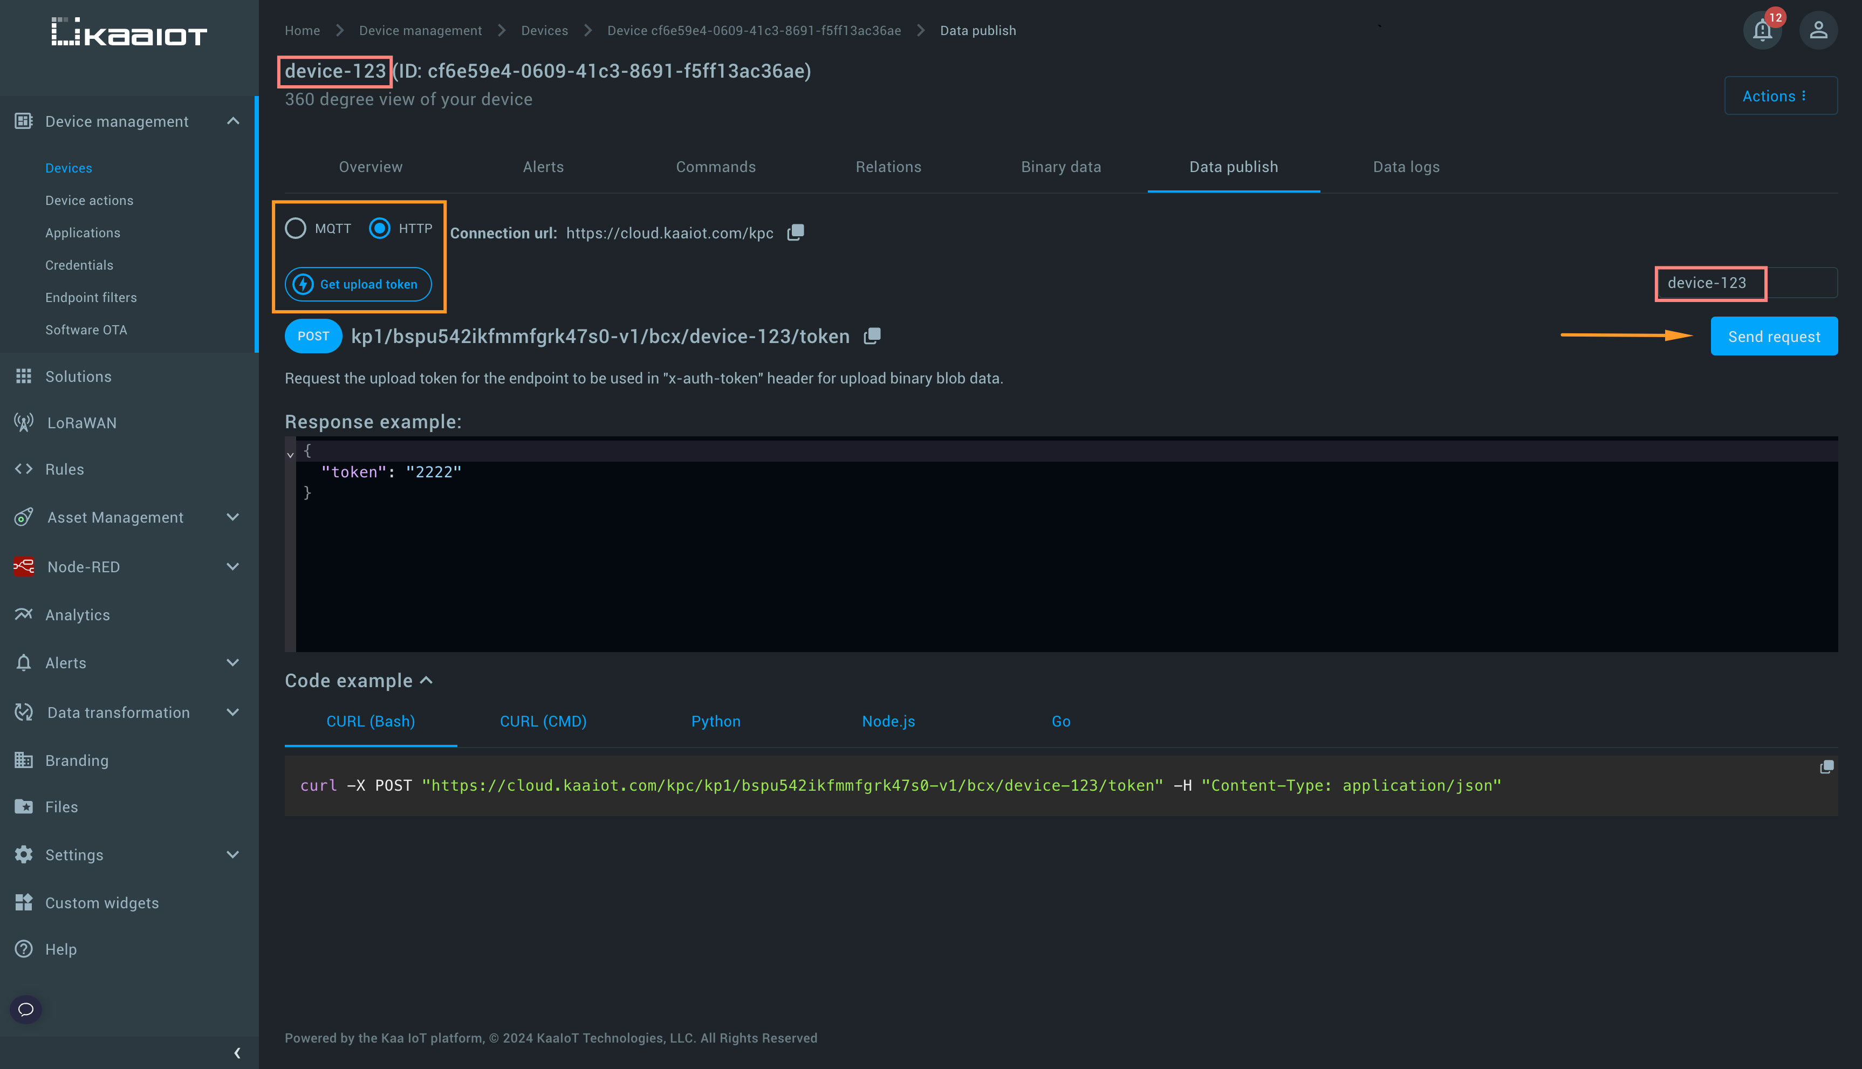This screenshot has height=1069, width=1862.
Task: Expand the Alerts sidebar chevron
Action: click(233, 662)
